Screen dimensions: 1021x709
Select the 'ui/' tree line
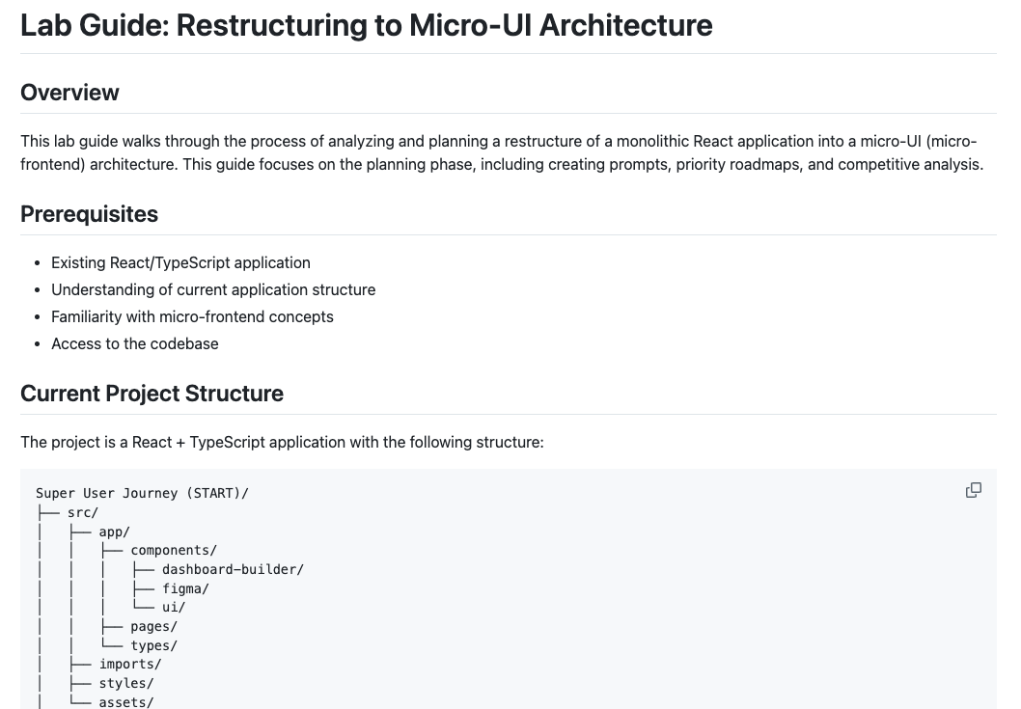pyautogui.click(x=174, y=607)
